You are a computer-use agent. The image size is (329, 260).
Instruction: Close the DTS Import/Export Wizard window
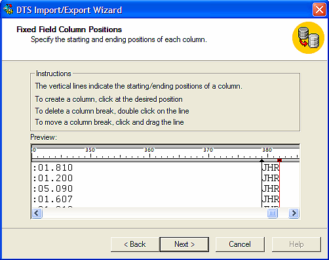click(x=319, y=10)
